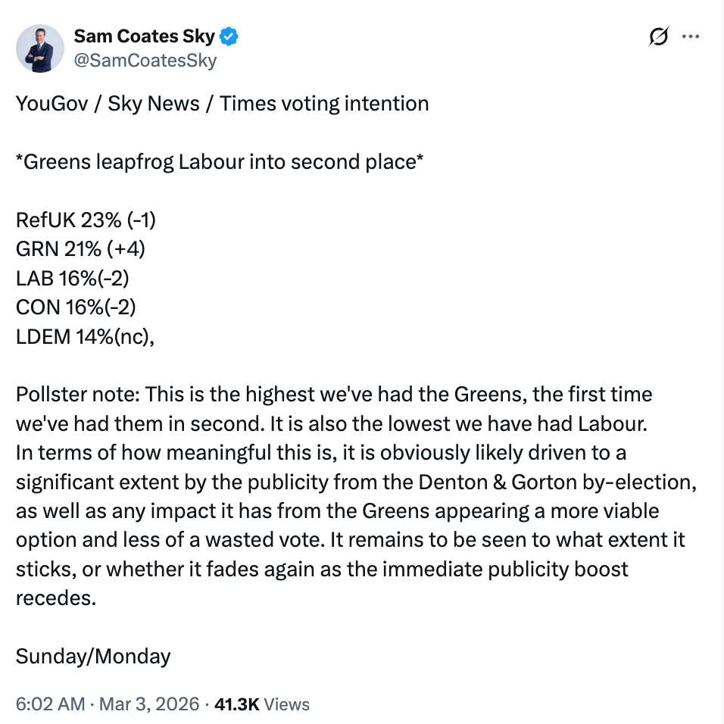Click the Sam Coates Sky display name

point(144,36)
